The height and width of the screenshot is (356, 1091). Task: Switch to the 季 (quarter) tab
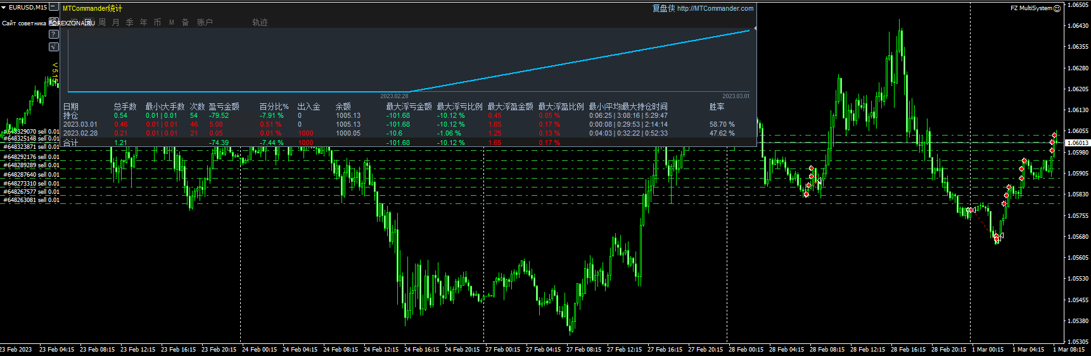129,22
